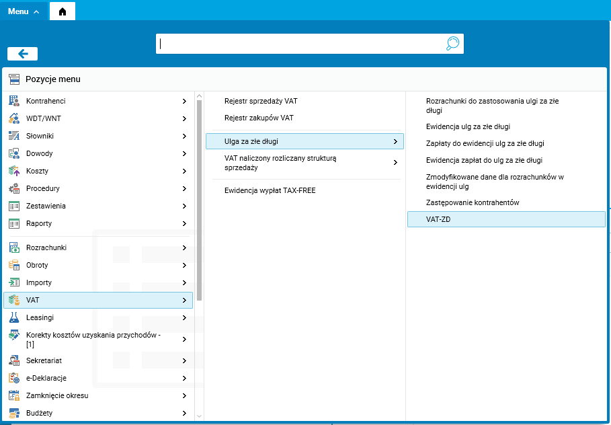The height and width of the screenshot is (425, 611).
Task: Click the Korekty kosztów icon
Action: [14, 336]
